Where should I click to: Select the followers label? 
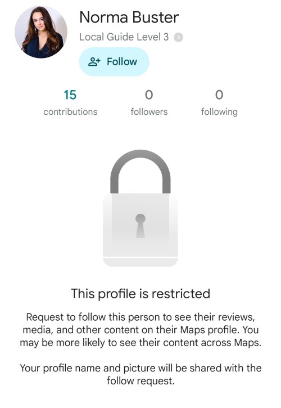click(x=149, y=112)
